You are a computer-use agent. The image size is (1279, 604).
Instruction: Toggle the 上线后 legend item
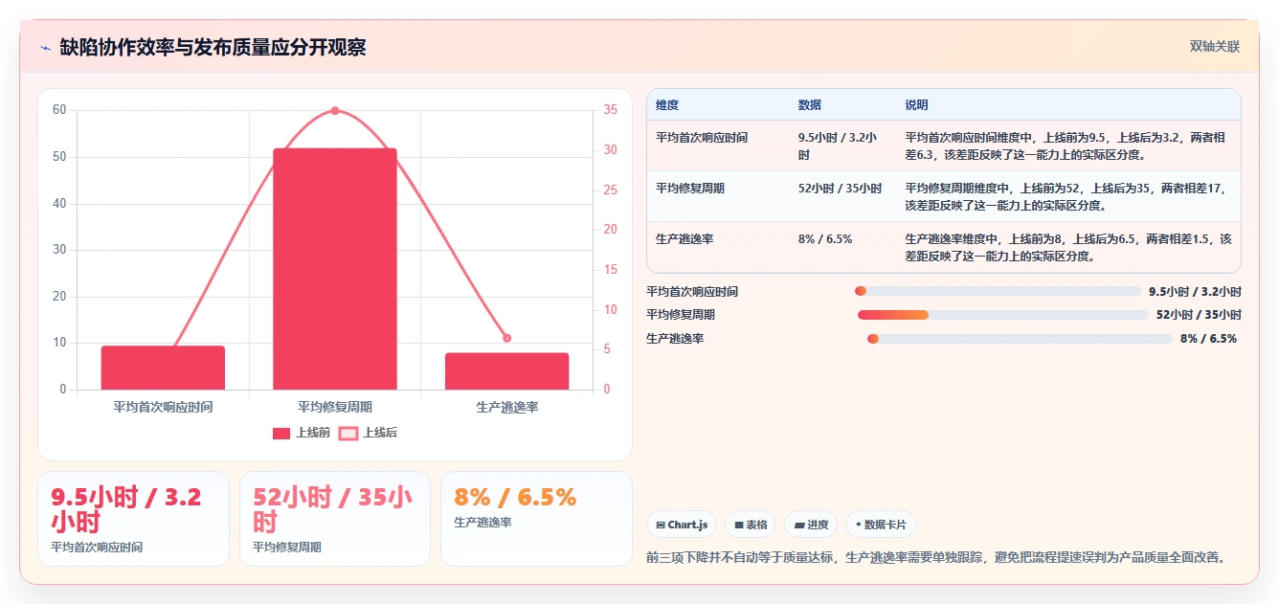coord(369,433)
